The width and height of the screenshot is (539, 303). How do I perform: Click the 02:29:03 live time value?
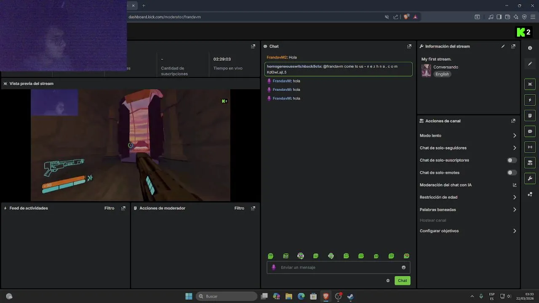pyautogui.click(x=222, y=59)
